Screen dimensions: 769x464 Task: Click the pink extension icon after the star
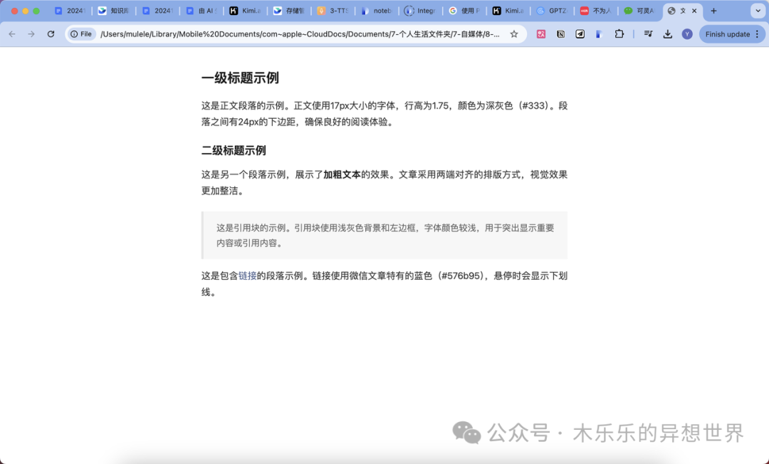541,34
